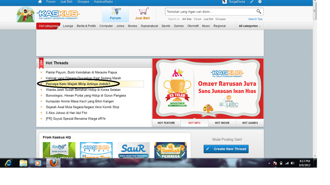Open the Computer category
Image resolution: width=330 pixels, height=185 pixels.
tap(106, 26)
